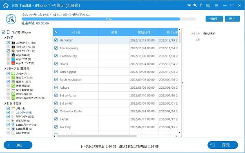
Task: Uncheck the 連絡先 (217) checkbox
Action: (8, 81)
